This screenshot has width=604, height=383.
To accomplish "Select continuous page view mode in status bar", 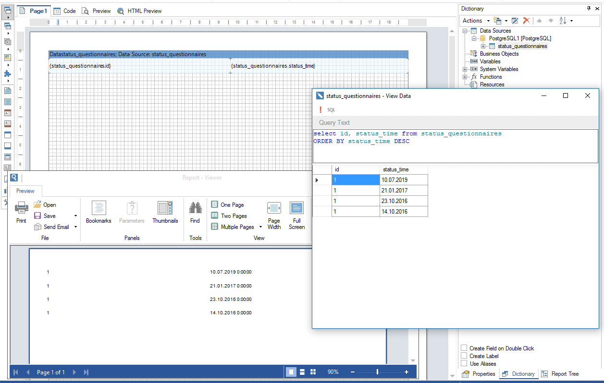I will click(302, 372).
